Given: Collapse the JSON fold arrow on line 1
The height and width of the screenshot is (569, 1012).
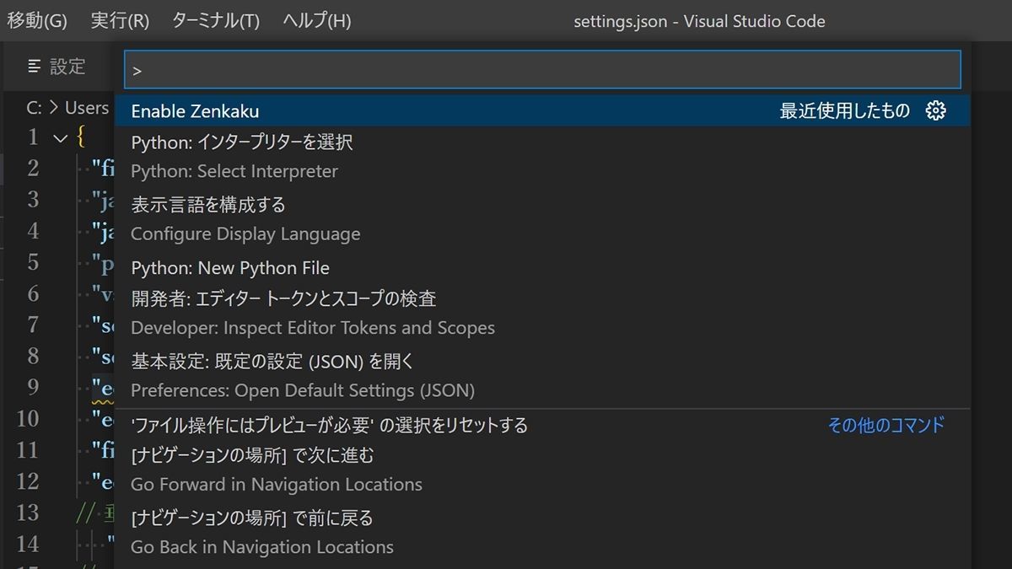Looking at the screenshot, I should pos(60,137).
